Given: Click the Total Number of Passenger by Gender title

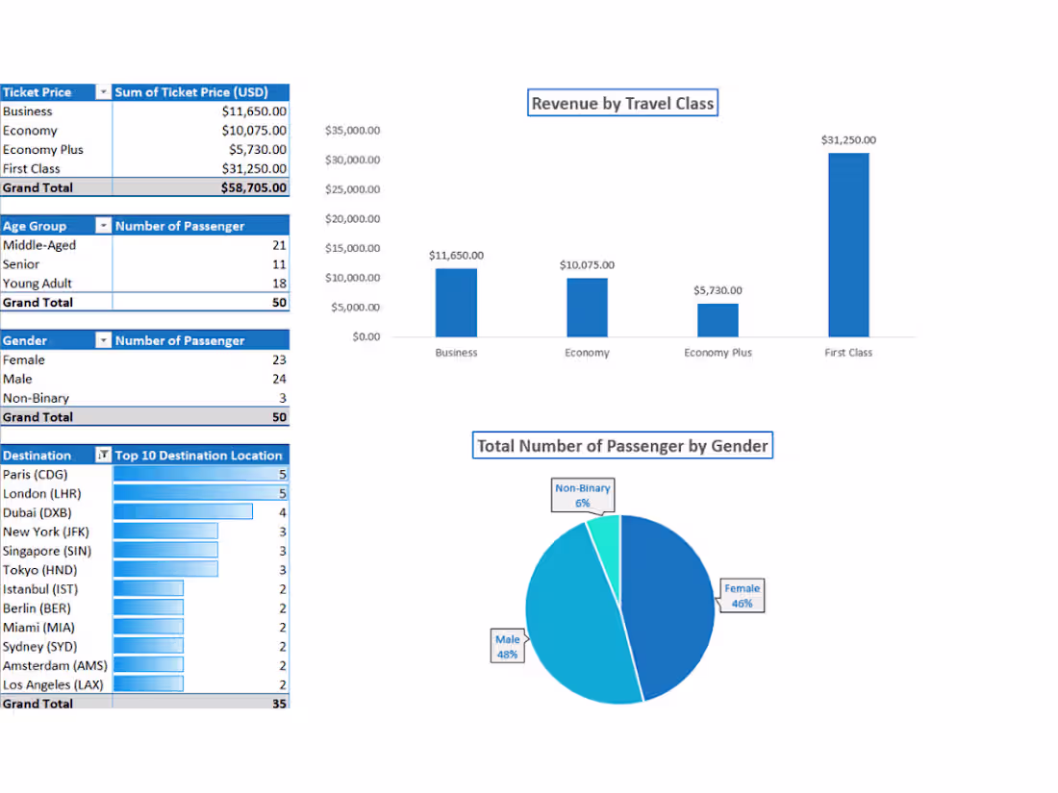Looking at the screenshot, I should pyautogui.click(x=622, y=445).
